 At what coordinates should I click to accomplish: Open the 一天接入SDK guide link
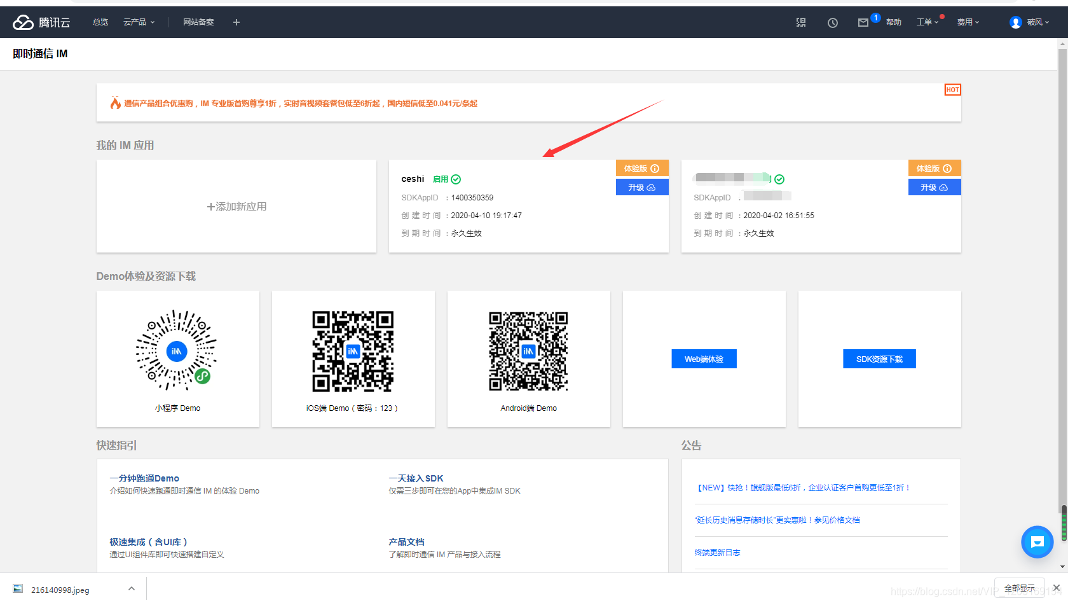pos(416,478)
